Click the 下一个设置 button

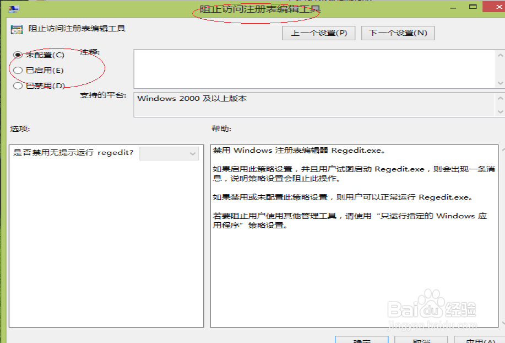tap(398, 33)
